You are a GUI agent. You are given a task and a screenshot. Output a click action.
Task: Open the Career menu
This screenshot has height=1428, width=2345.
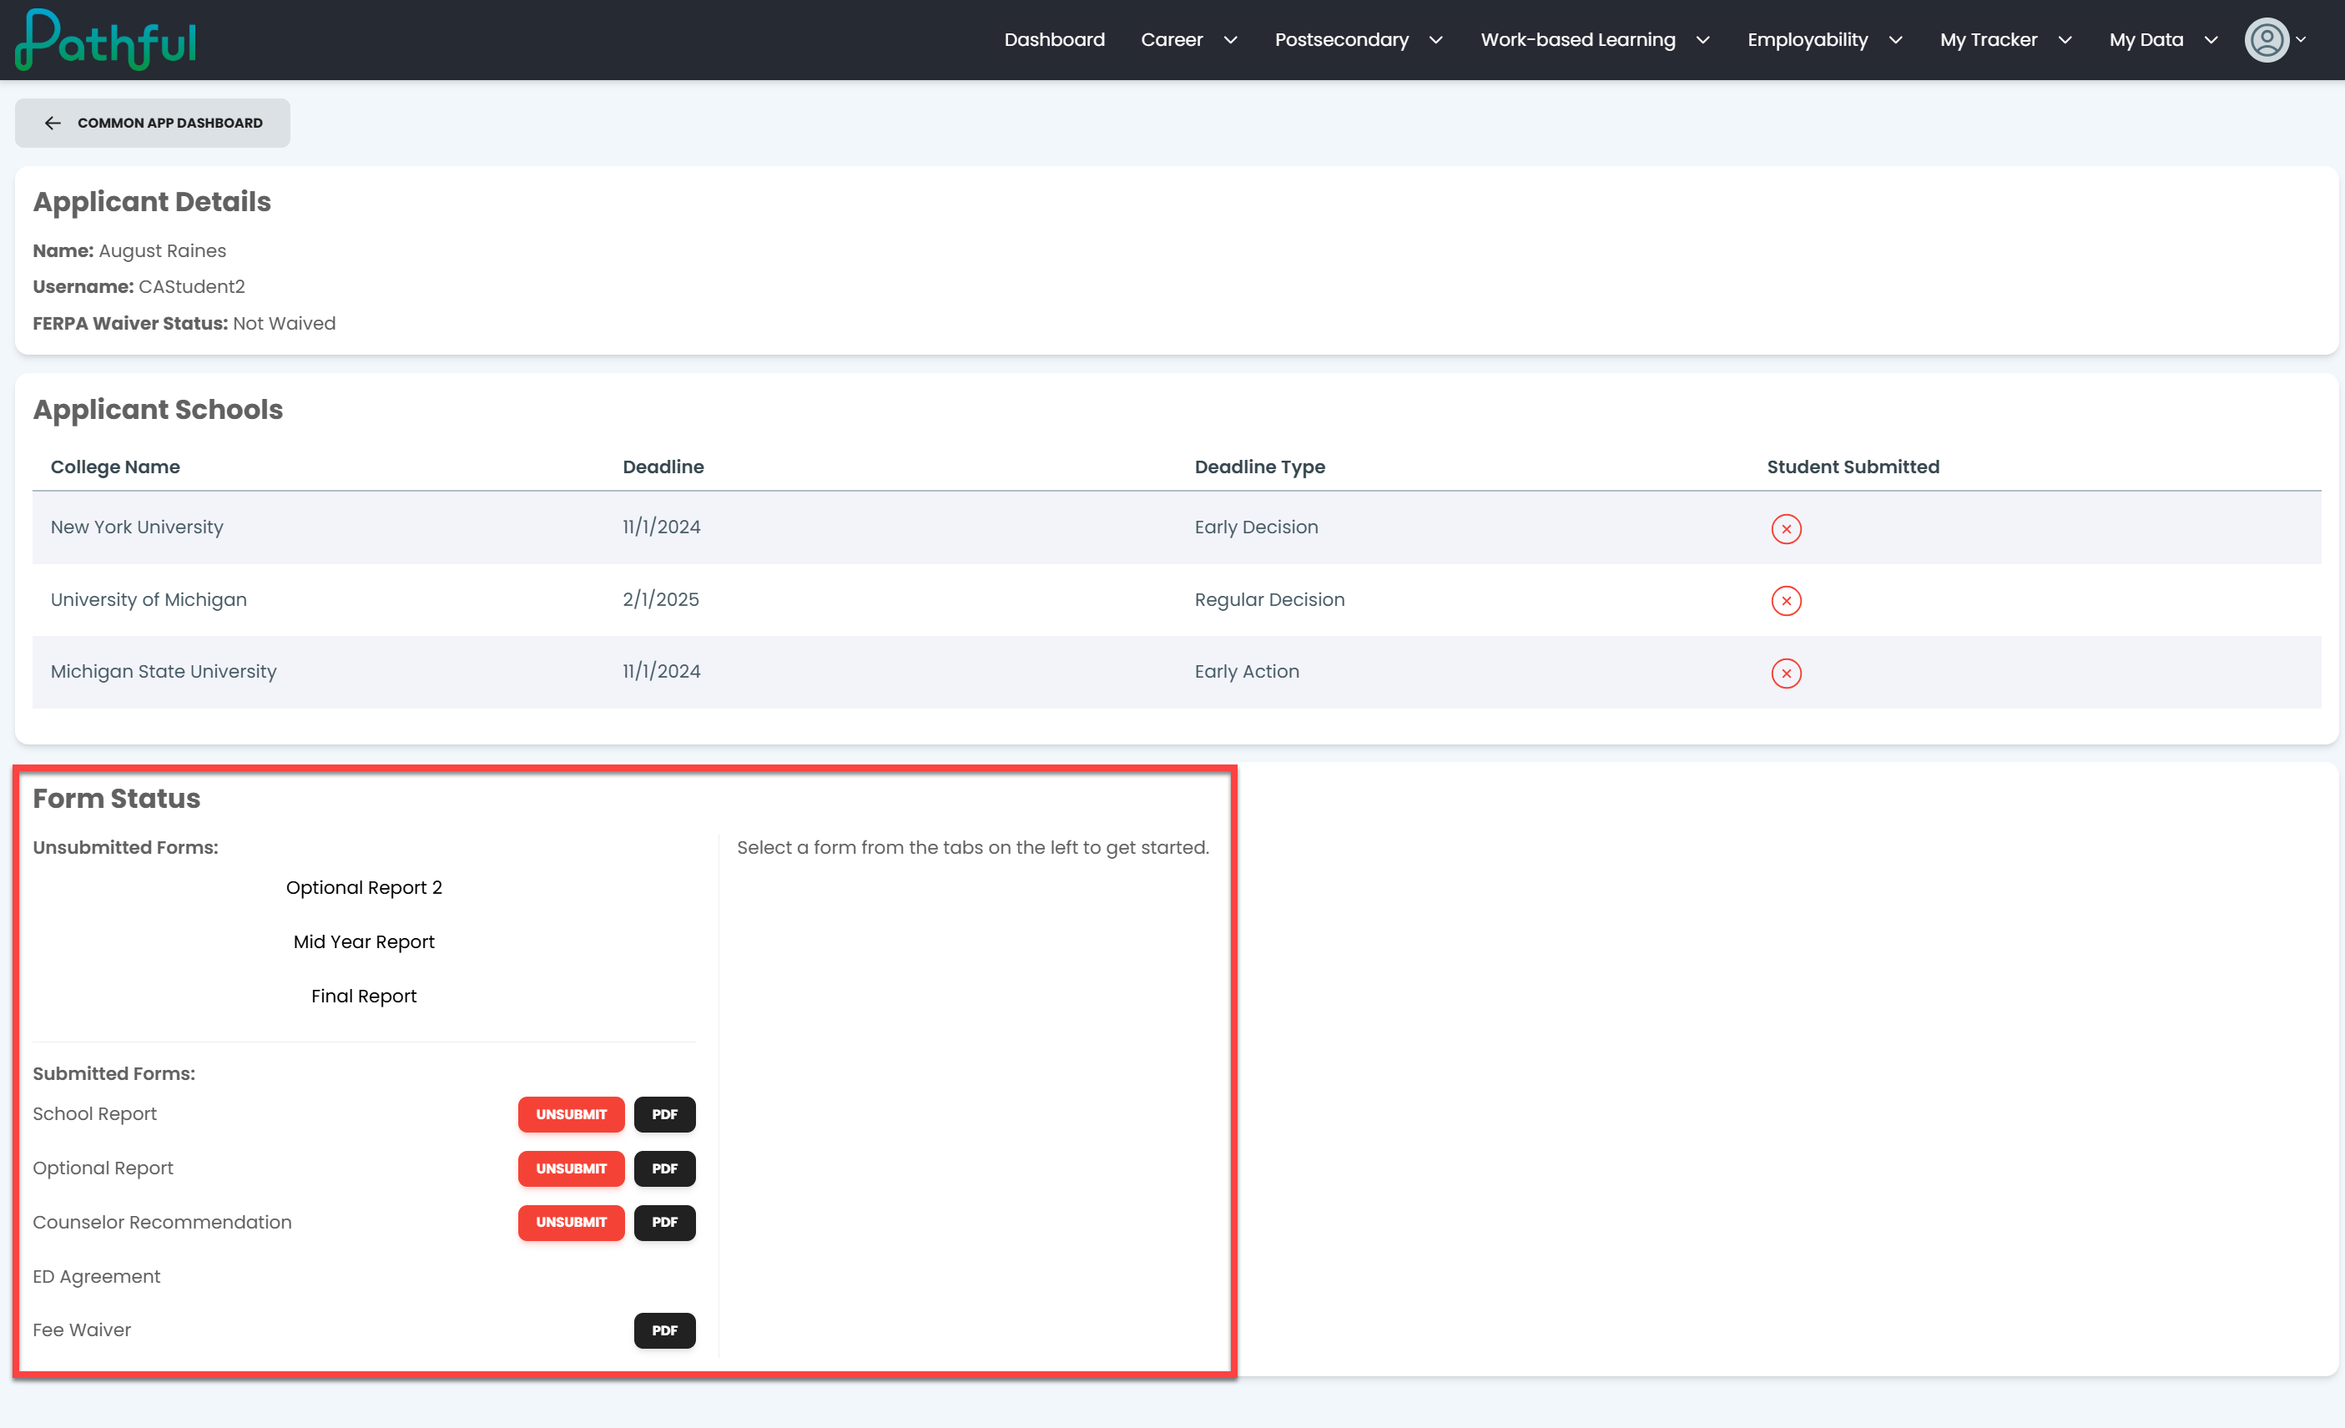(x=1171, y=40)
